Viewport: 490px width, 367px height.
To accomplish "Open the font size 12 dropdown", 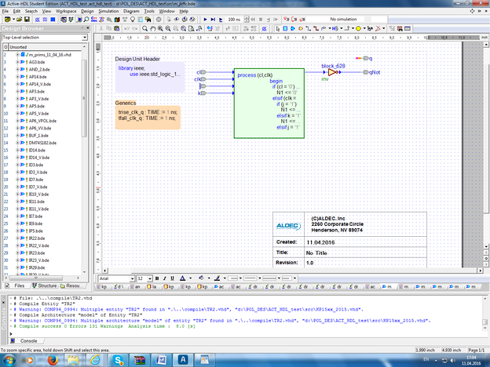I will pyautogui.click(x=149, y=278).
